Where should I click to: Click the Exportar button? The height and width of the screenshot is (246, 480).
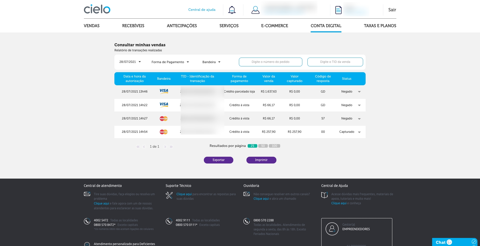click(x=218, y=160)
